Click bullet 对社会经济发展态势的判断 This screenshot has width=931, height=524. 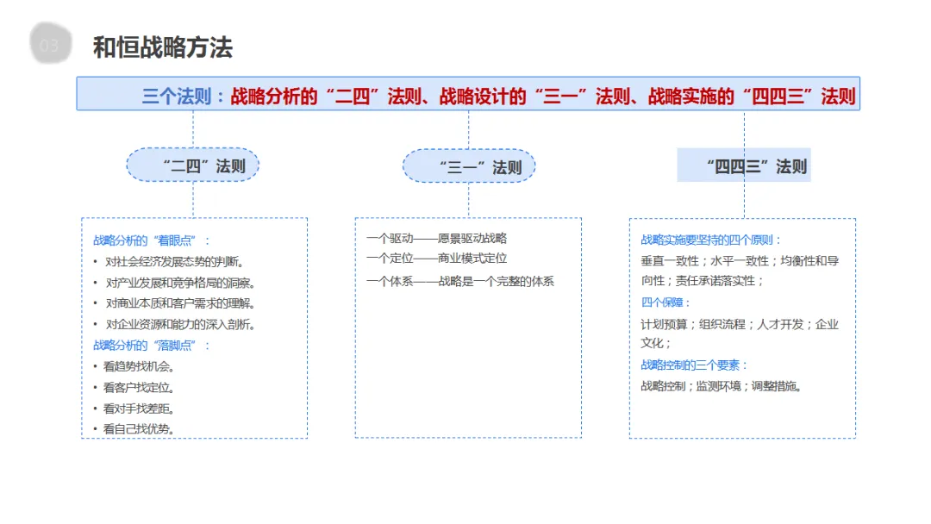pos(174,262)
